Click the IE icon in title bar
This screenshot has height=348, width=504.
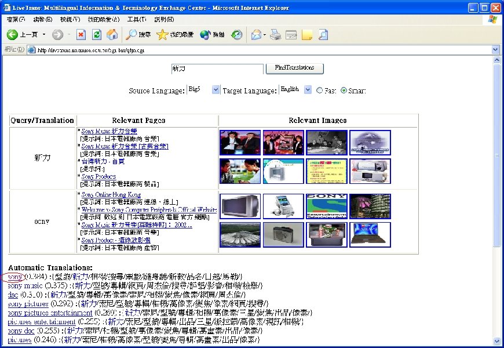[6, 8]
